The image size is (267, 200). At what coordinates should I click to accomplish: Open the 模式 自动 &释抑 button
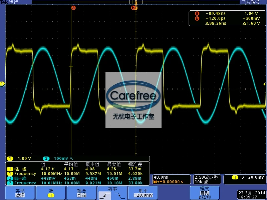point(205,193)
